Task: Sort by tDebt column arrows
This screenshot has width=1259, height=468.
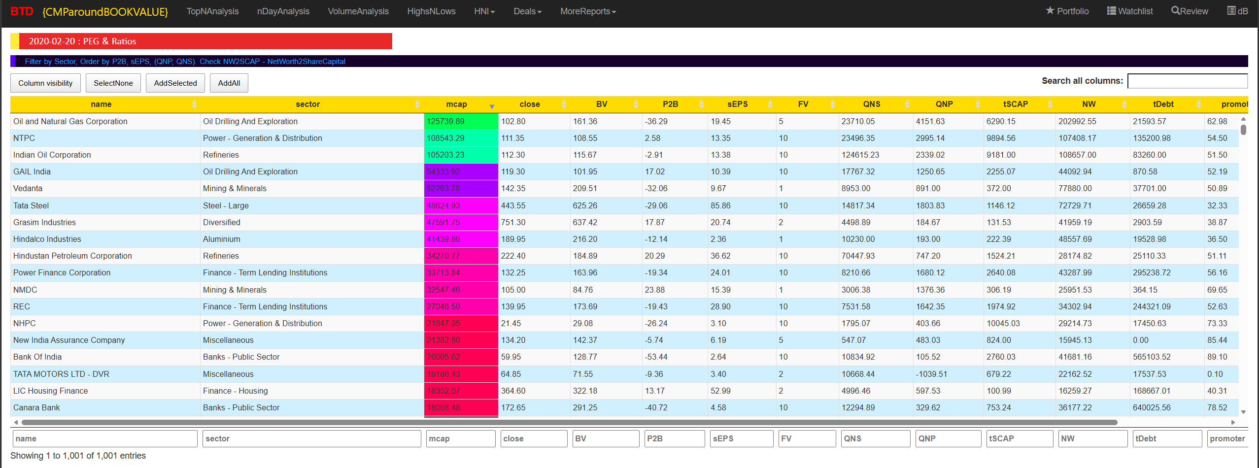Action: pos(1199,104)
